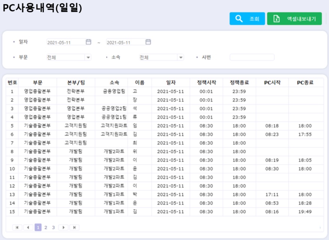Open the start date calendar icon
The width and height of the screenshot is (329, 240).
(89, 42)
